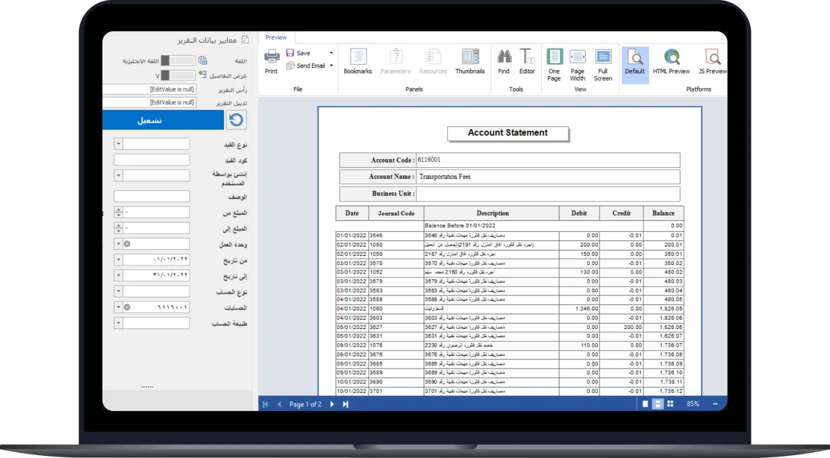Click inside the description (الوصف) input field

click(151, 196)
